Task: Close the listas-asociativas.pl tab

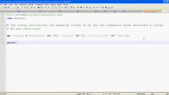Action: click(159, 11)
